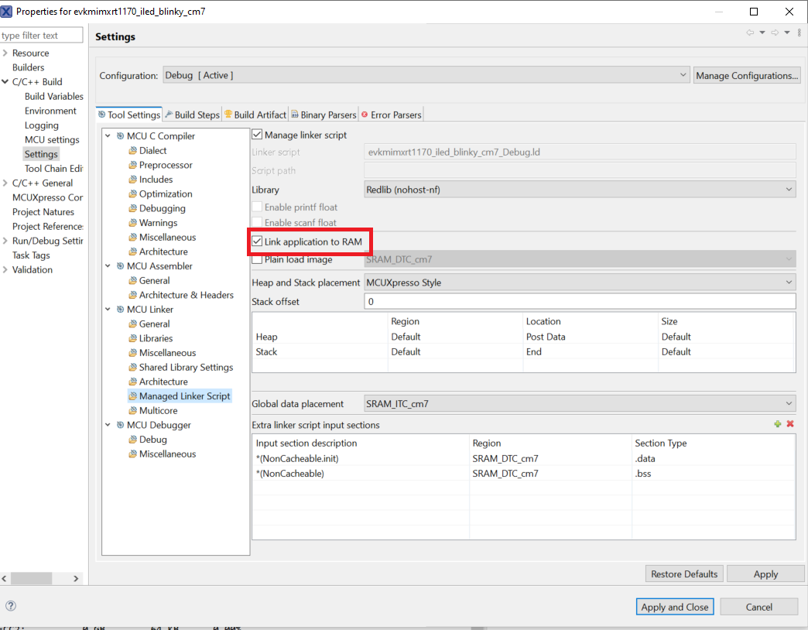This screenshot has width=808, height=630.
Task: Click inside the Stack offset field
Action: pyautogui.click(x=464, y=301)
